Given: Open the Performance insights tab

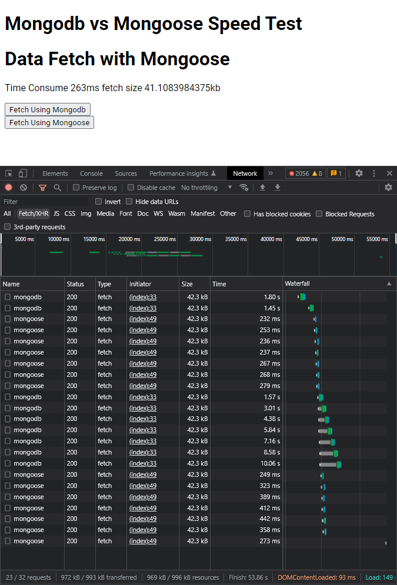Looking at the screenshot, I should point(182,173).
